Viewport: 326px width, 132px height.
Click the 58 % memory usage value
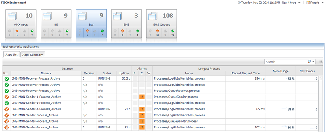291,109
